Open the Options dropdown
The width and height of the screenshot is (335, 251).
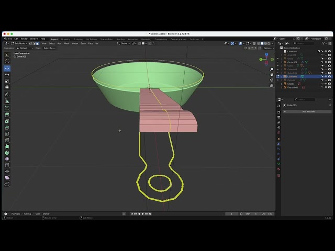(269, 48)
